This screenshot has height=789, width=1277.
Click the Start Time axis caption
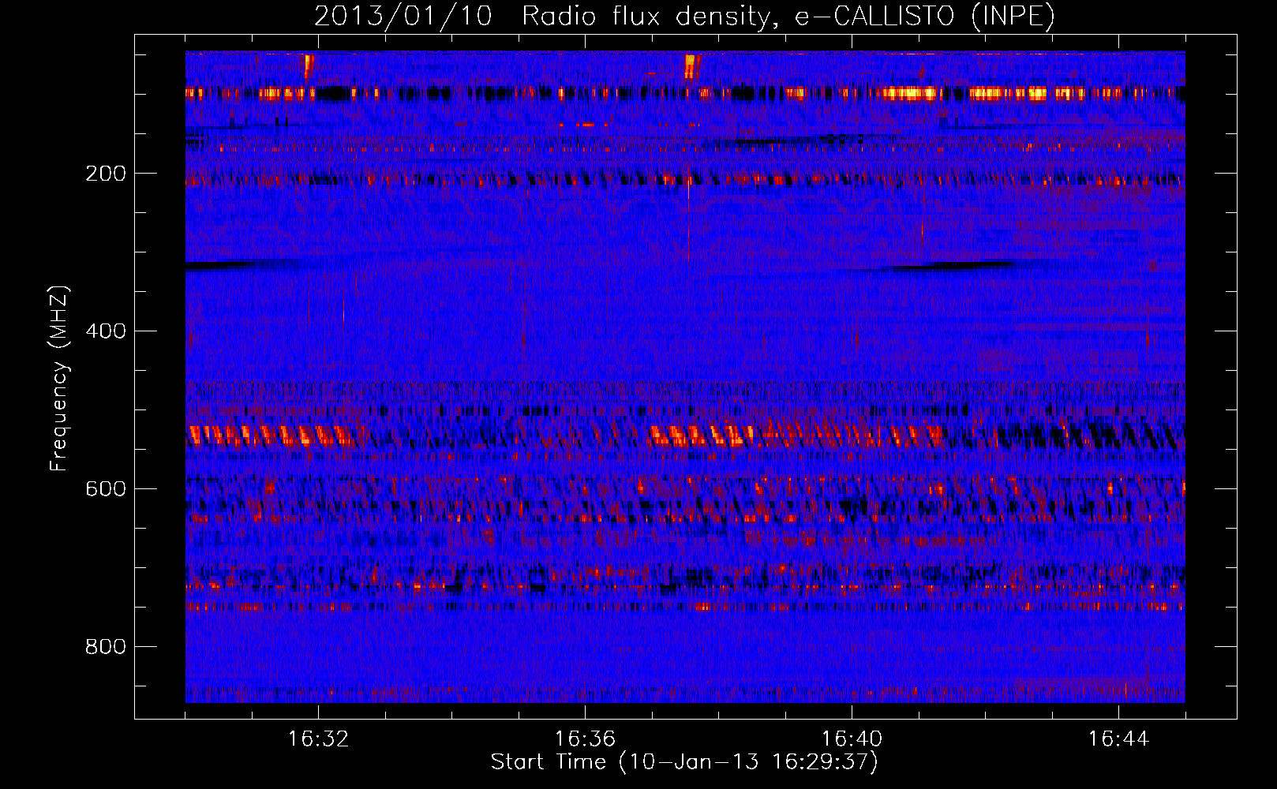tap(684, 762)
